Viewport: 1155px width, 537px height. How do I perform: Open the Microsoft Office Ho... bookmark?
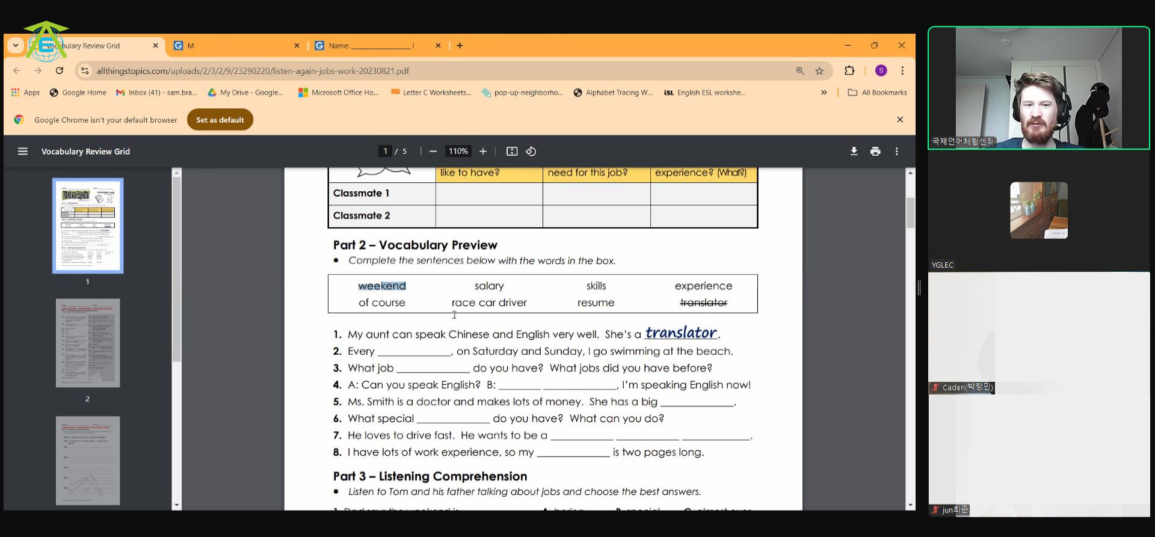[x=339, y=93]
